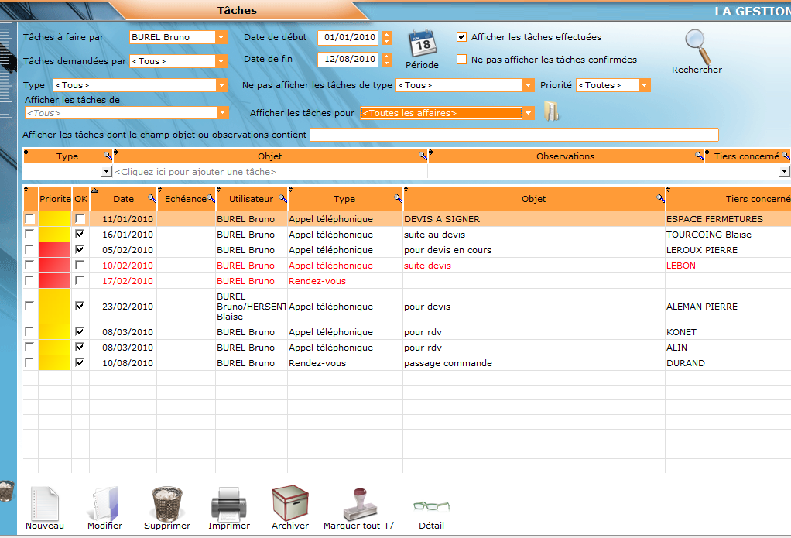The image size is (791, 538).
Task: Click search icon in upper Objet header
Action: 423,156
